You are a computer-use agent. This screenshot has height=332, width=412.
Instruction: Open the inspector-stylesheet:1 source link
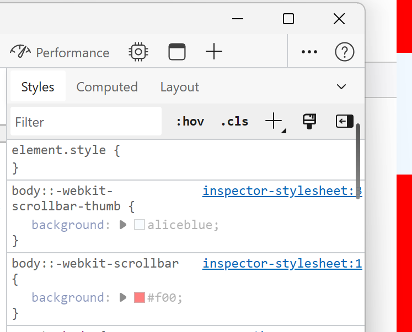pyautogui.click(x=282, y=263)
